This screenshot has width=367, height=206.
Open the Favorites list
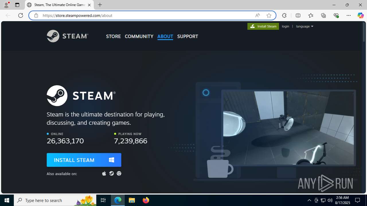311,15
